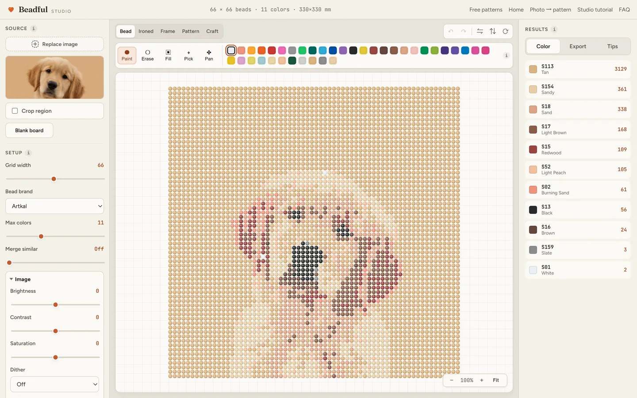Collapse the Image section triangle
Viewport: 637px width, 398px height.
pos(11,279)
